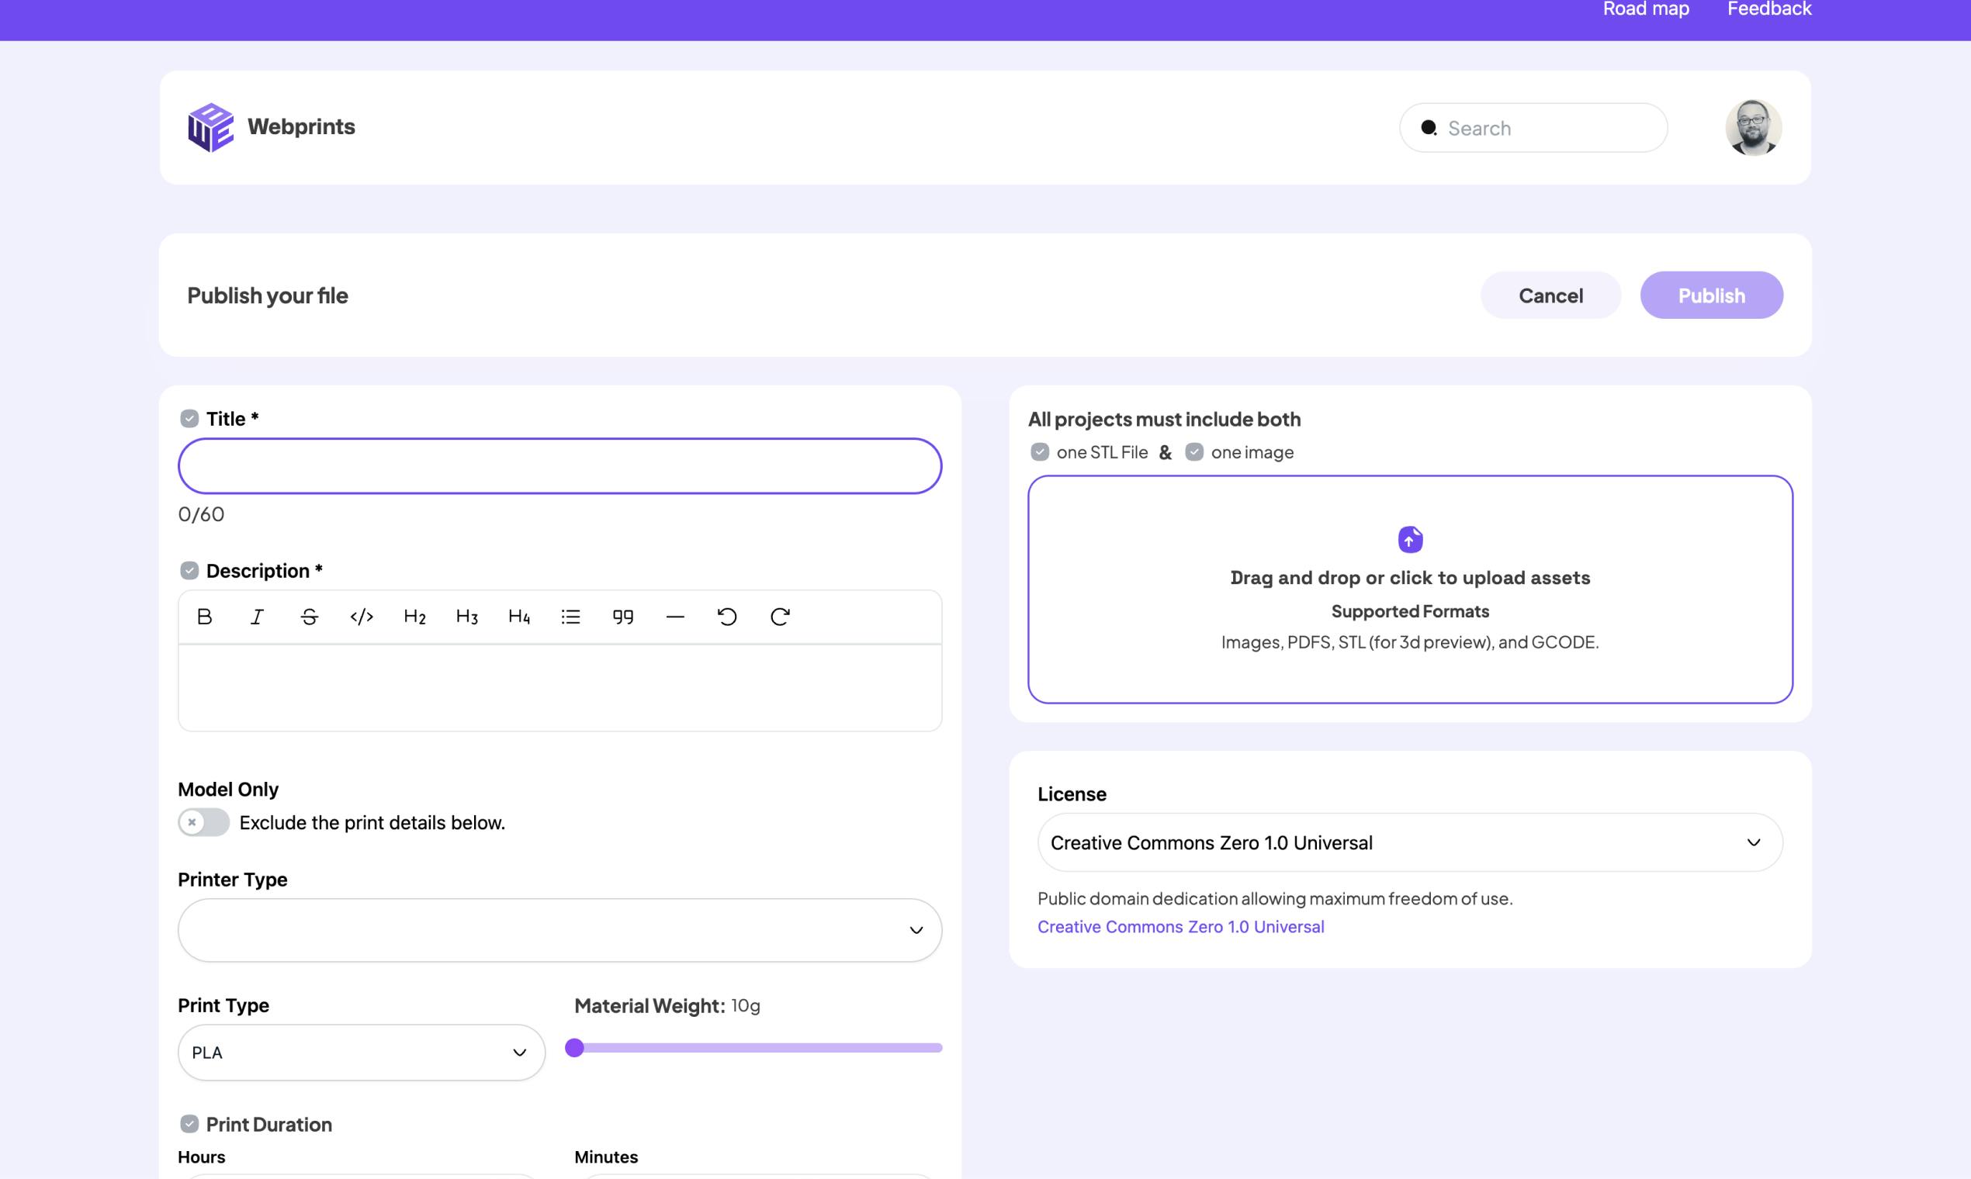Insert a blockquote
Screen dimensions: 1971x1179
click(x=623, y=617)
